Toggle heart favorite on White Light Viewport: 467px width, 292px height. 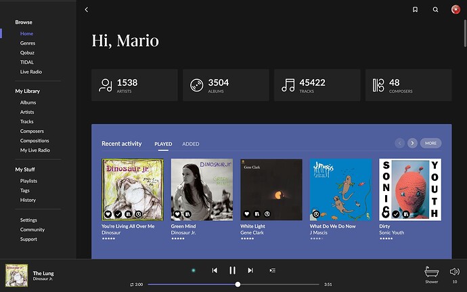tap(246, 214)
